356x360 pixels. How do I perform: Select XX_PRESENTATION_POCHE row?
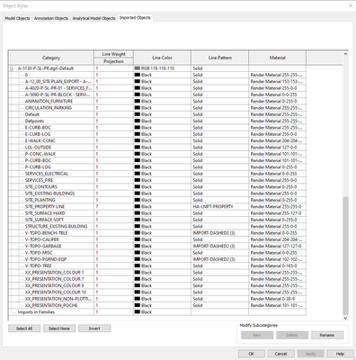[51, 305]
